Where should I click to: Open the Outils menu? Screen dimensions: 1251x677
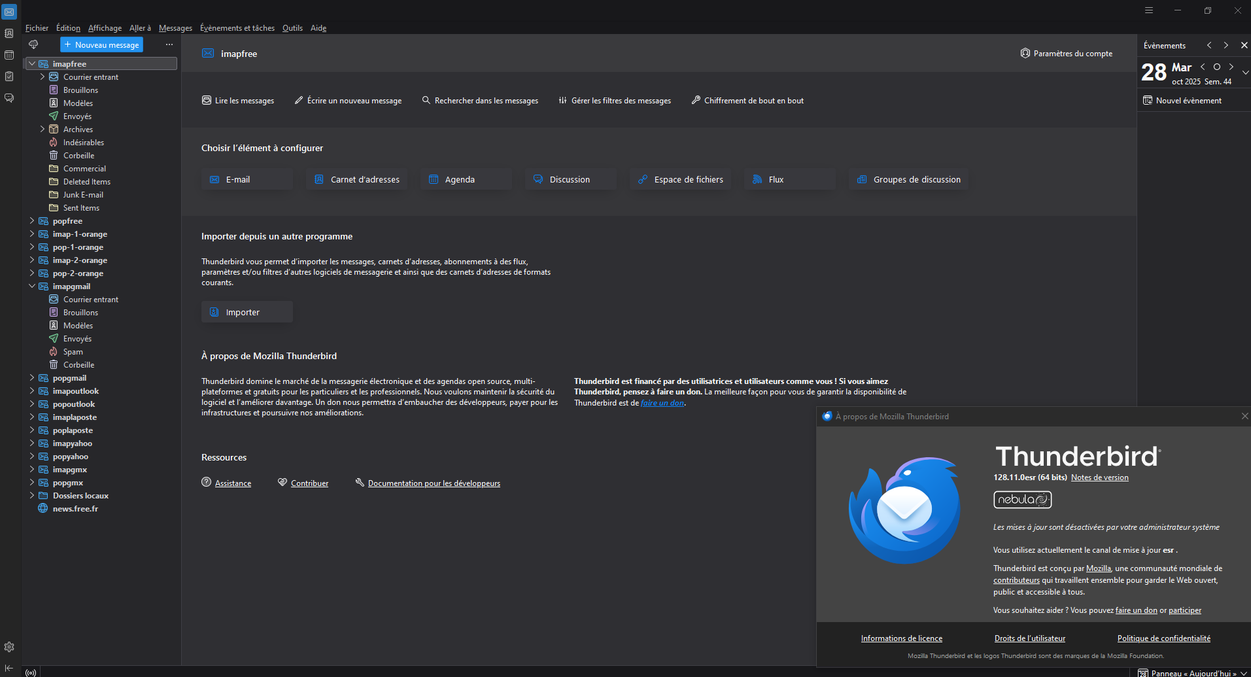click(292, 28)
